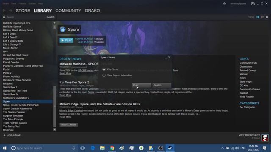
Task: Go back with the left arrow
Action: tap(4, 11)
